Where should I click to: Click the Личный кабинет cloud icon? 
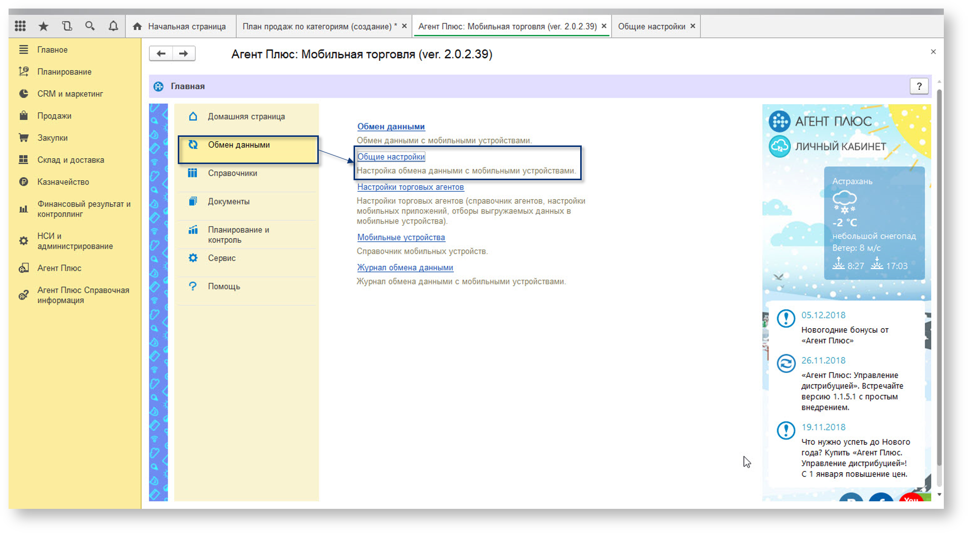780,146
